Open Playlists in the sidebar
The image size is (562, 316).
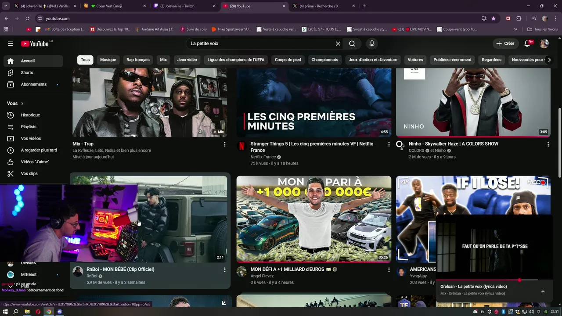click(33, 127)
